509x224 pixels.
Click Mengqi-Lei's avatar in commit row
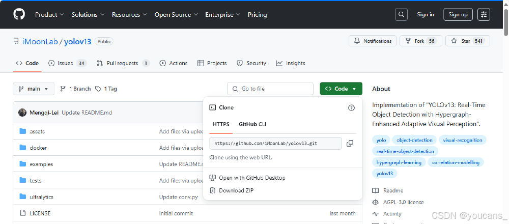[22, 113]
